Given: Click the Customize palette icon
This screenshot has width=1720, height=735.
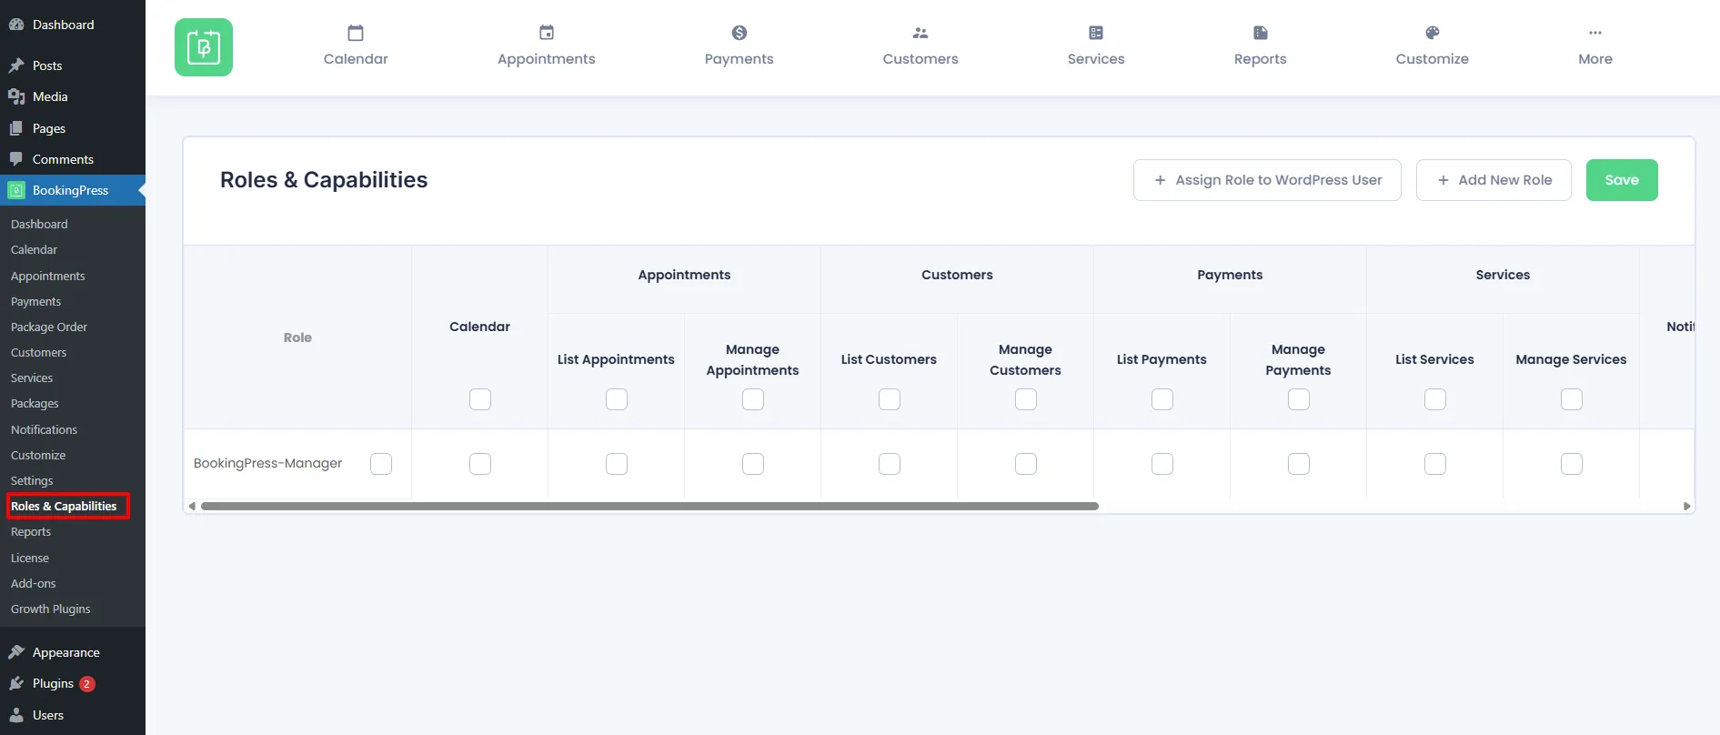Looking at the screenshot, I should point(1432,34).
